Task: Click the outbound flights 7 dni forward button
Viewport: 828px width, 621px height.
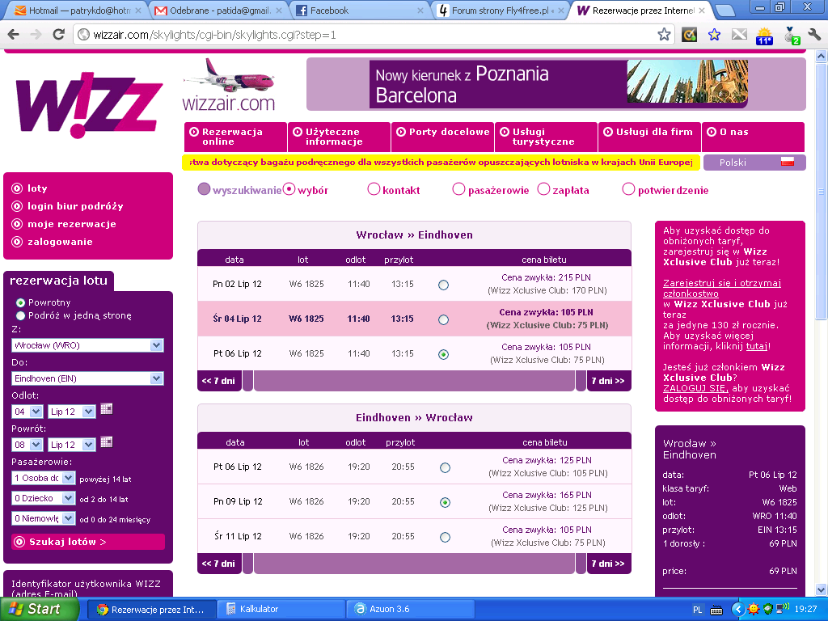Action: coord(608,381)
